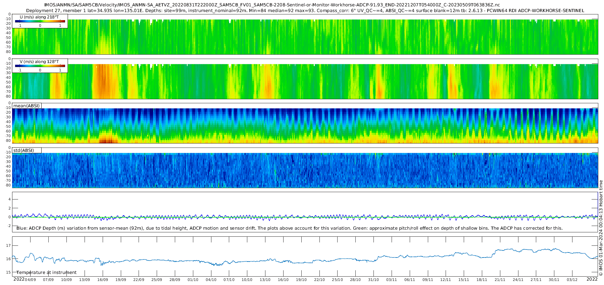
Task: Click the 2022 year label at bottom left
Action: pos(19,279)
